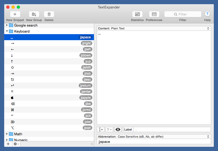This screenshot has width=218, height=151.
Task: Open the Statistics chart icon
Action: [137, 14]
